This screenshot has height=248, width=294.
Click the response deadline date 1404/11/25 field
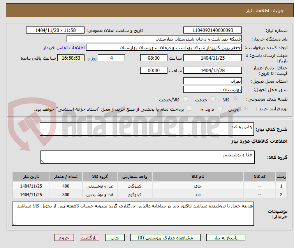pos(213,58)
